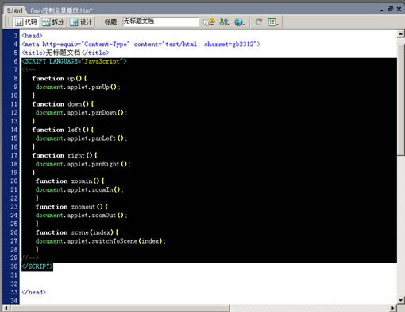Click the horizontal scrollbar left arrow
The height and width of the screenshot is (312, 405).
click(x=6, y=308)
